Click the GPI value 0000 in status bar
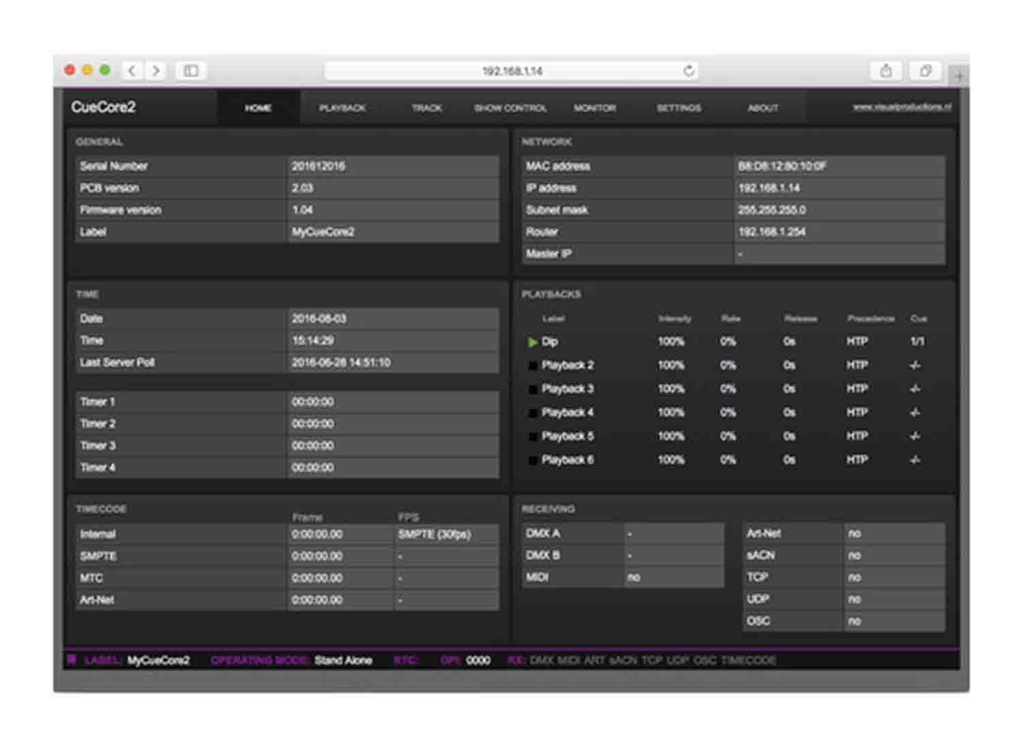Image resolution: width=1023 pixels, height=748 pixels. (x=478, y=660)
